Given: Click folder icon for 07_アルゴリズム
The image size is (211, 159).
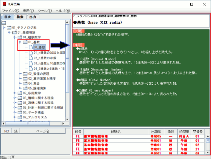Looking at the screenshot, I should pyautogui.click(x=20, y=117).
